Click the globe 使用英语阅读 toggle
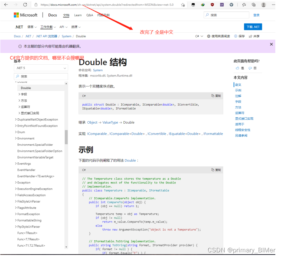 219,36
